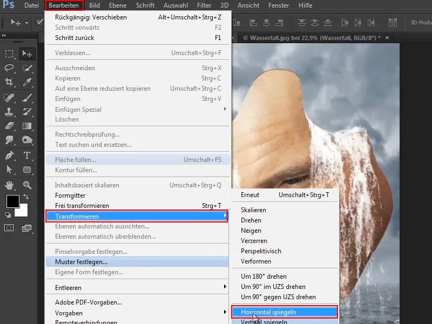Viewport: 432px width, 324px height.
Task: Select Um 180° drehen
Action: click(x=285, y=276)
